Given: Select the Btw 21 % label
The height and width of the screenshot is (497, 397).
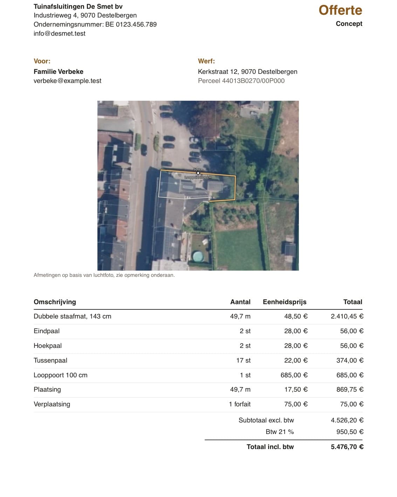Looking at the screenshot, I should pyautogui.click(x=280, y=432).
